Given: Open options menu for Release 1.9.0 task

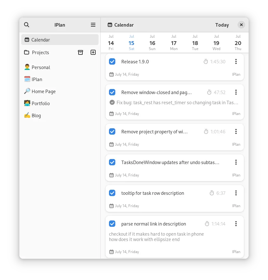Looking at the screenshot, I should pyautogui.click(x=236, y=61).
